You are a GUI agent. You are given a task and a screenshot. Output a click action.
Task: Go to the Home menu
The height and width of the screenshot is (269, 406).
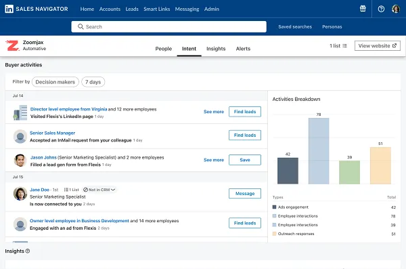coord(87,9)
